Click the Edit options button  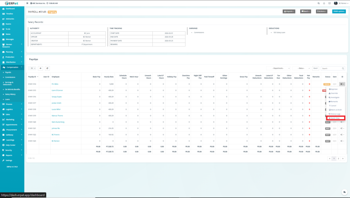[x=338, y=11]
